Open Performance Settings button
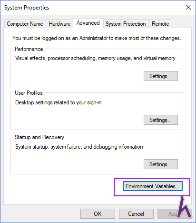The image size is (196, 223). [x=161, y=76]
